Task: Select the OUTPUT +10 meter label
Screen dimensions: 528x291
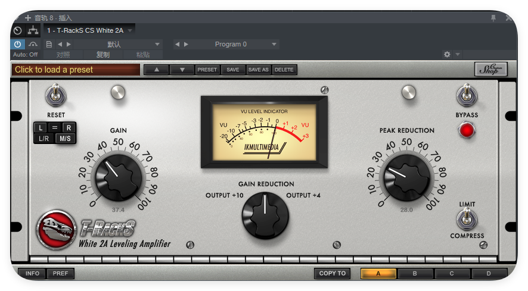Action: click(x=225, y=195)
